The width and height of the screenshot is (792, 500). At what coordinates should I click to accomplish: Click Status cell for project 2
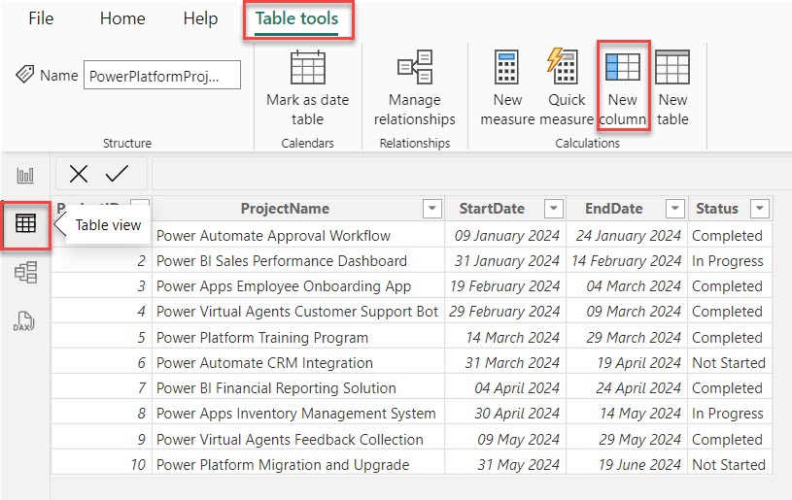(730, 260)
